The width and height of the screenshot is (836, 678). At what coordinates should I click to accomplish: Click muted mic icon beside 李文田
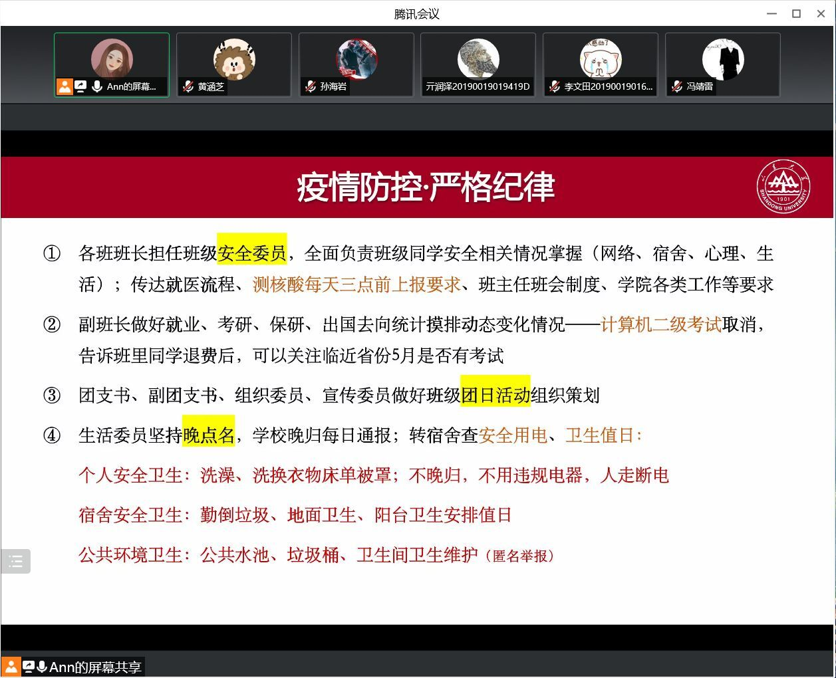point(555,86)
